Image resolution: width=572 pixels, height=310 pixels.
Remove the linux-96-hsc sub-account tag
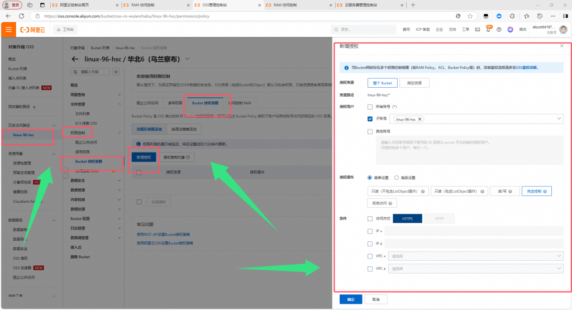click(x=420, y=119)
